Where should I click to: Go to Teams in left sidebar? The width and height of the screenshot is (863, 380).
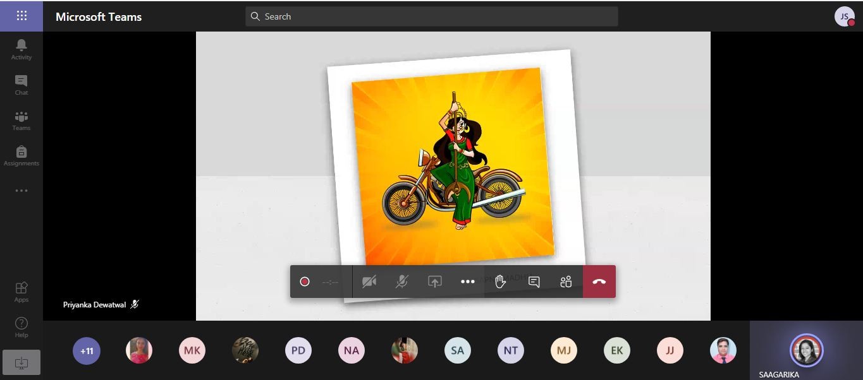tap(21, 120)
